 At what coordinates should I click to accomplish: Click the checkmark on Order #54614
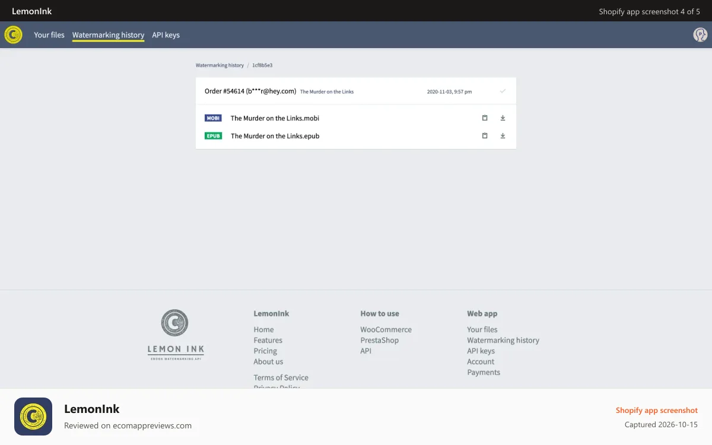[x=503, y=91]
